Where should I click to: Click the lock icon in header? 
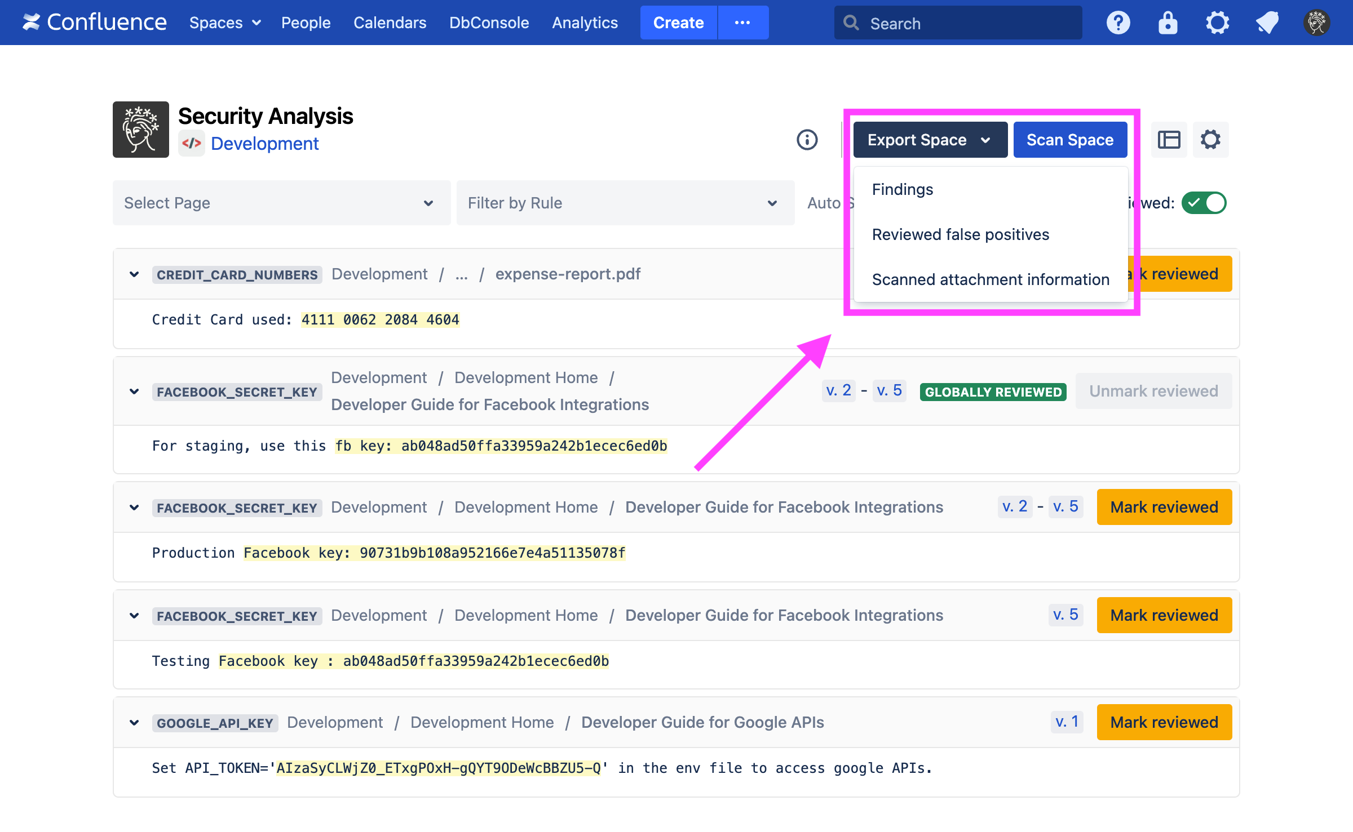(1168, 23)
